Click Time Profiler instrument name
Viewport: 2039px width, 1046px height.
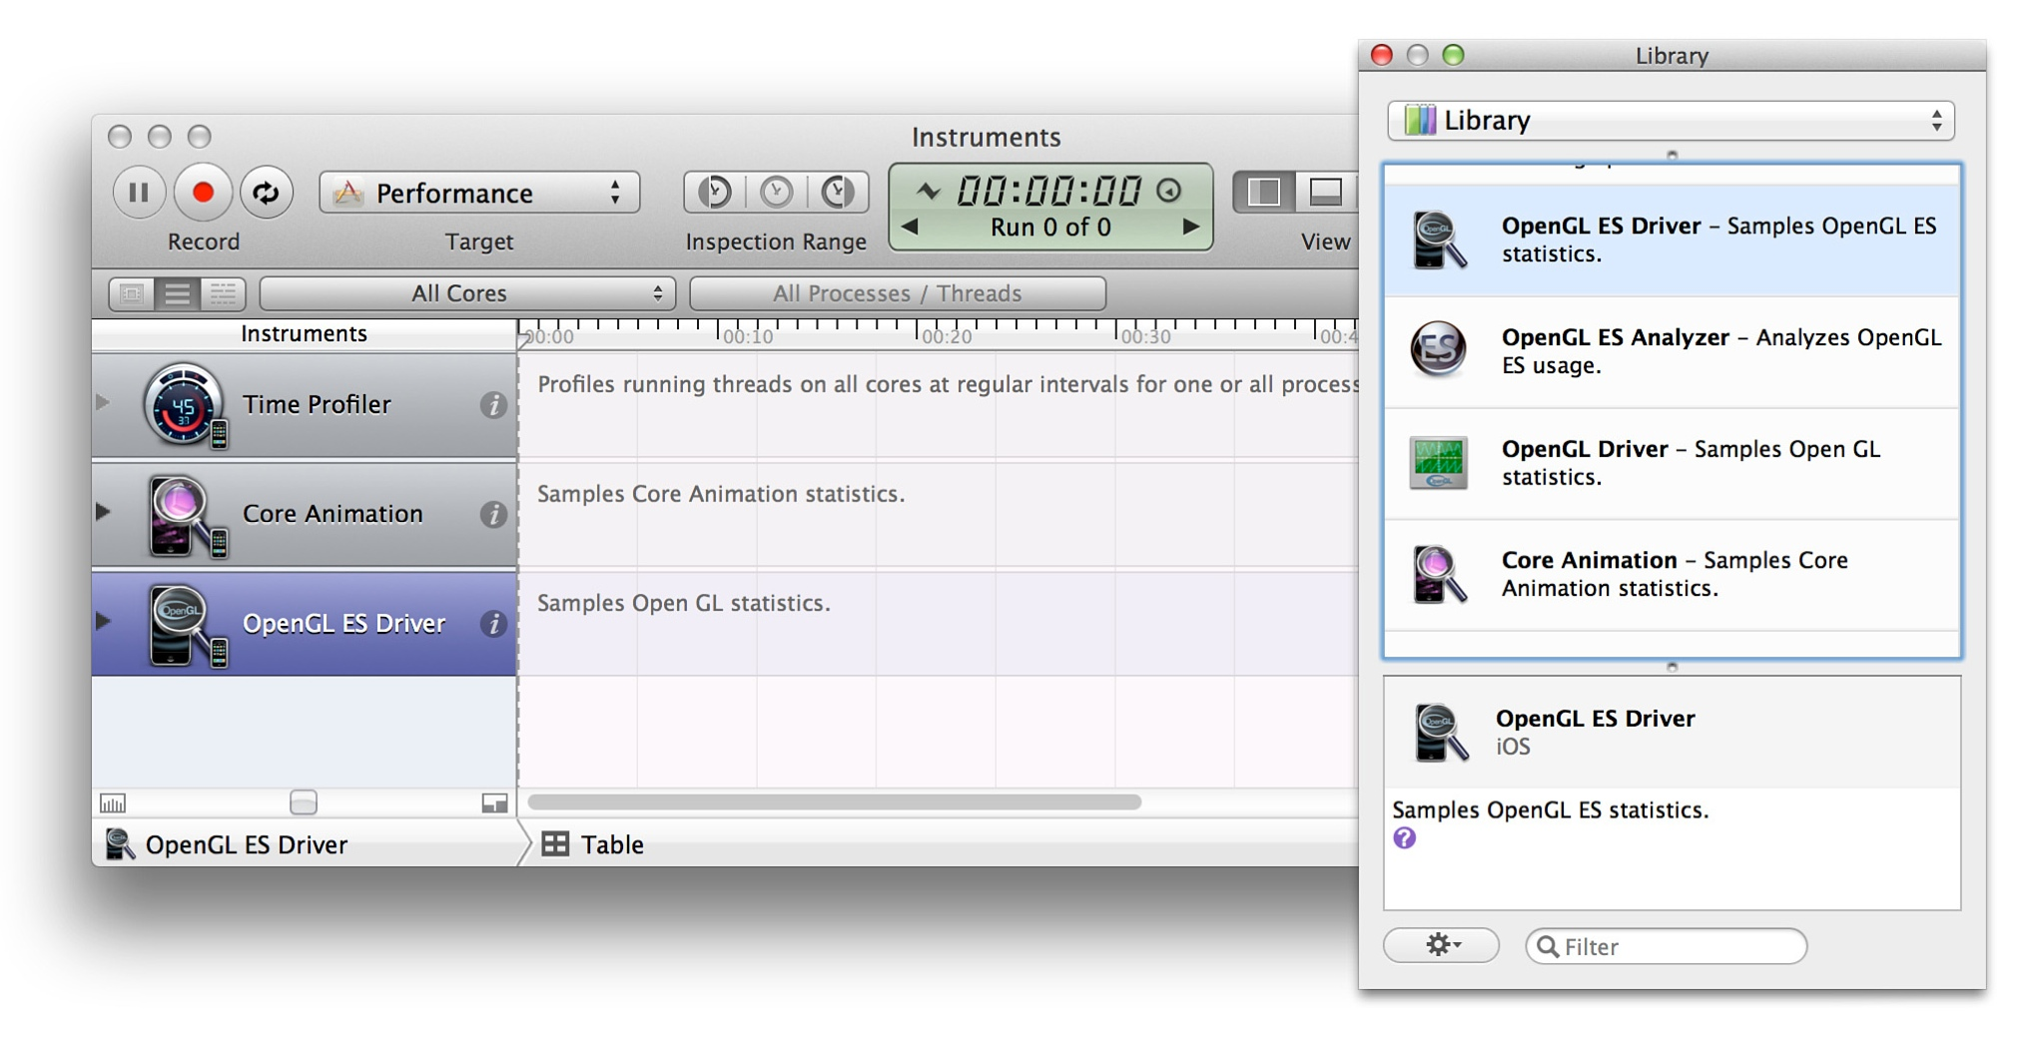[317, 404]
